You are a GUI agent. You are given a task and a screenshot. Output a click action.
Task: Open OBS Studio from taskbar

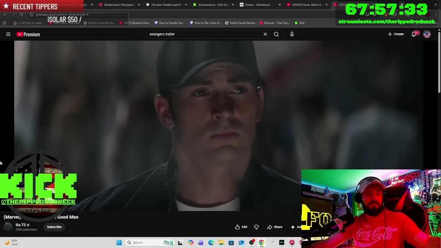pyautogui.click(x=252, y=242)
